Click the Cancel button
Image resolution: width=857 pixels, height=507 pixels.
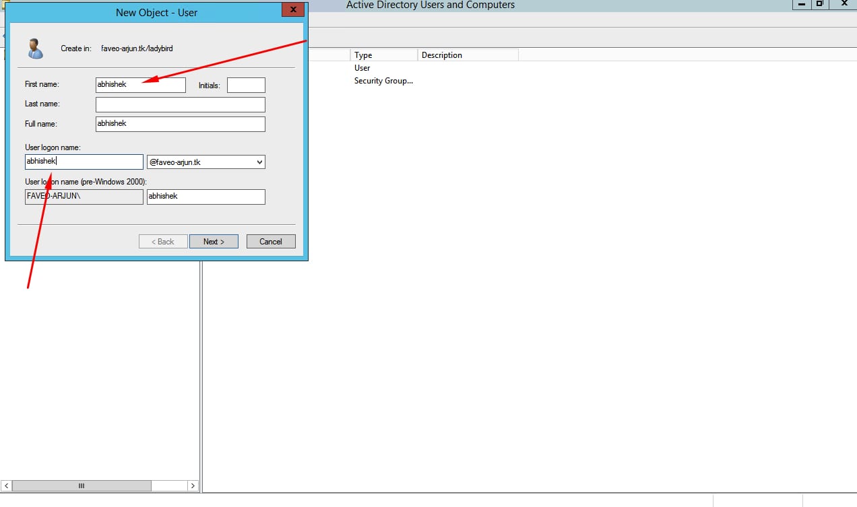[271, 242]
